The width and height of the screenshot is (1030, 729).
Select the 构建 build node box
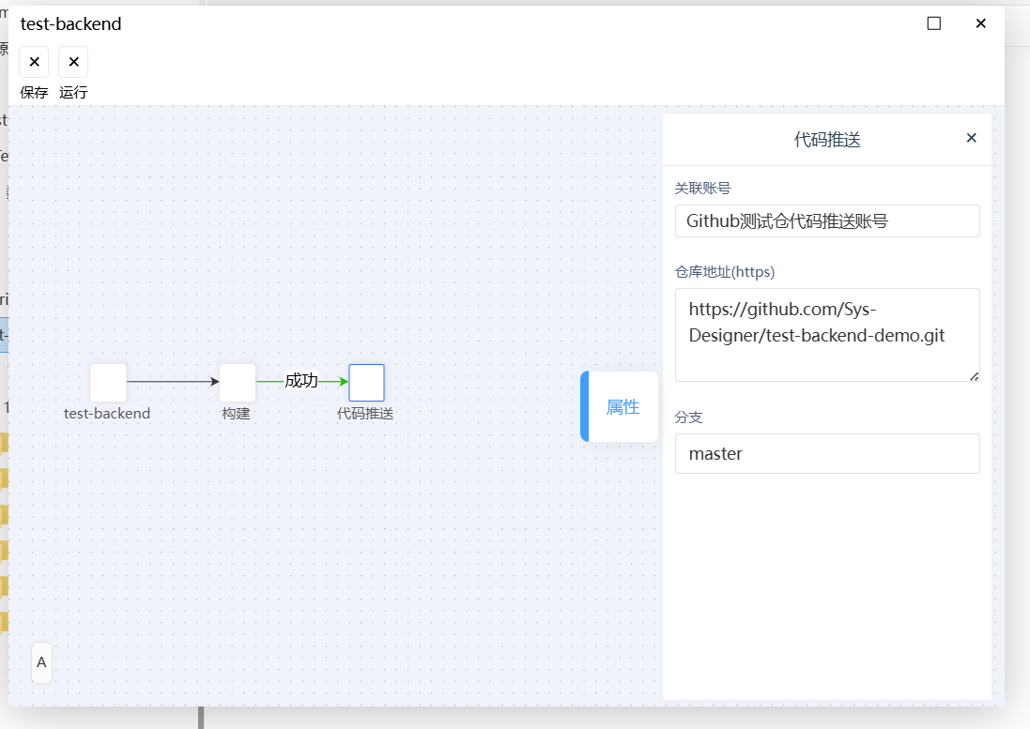[x=238, y=383]
